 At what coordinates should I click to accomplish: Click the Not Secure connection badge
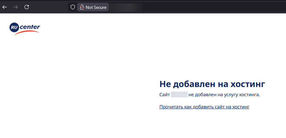point(93,7)
